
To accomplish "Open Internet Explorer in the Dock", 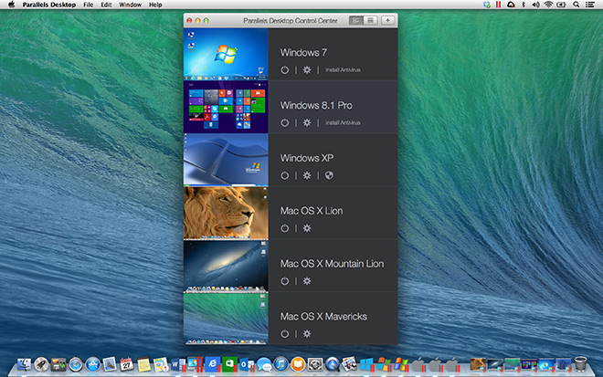I will tap(212, 364).
